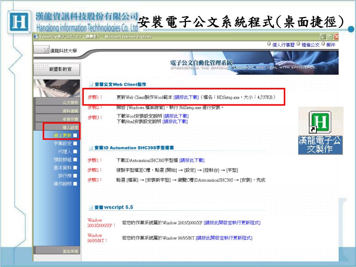Minimize the YamiiFlow Internet Explorer window
Screen dimensions: 356x267
click(323, 37)
